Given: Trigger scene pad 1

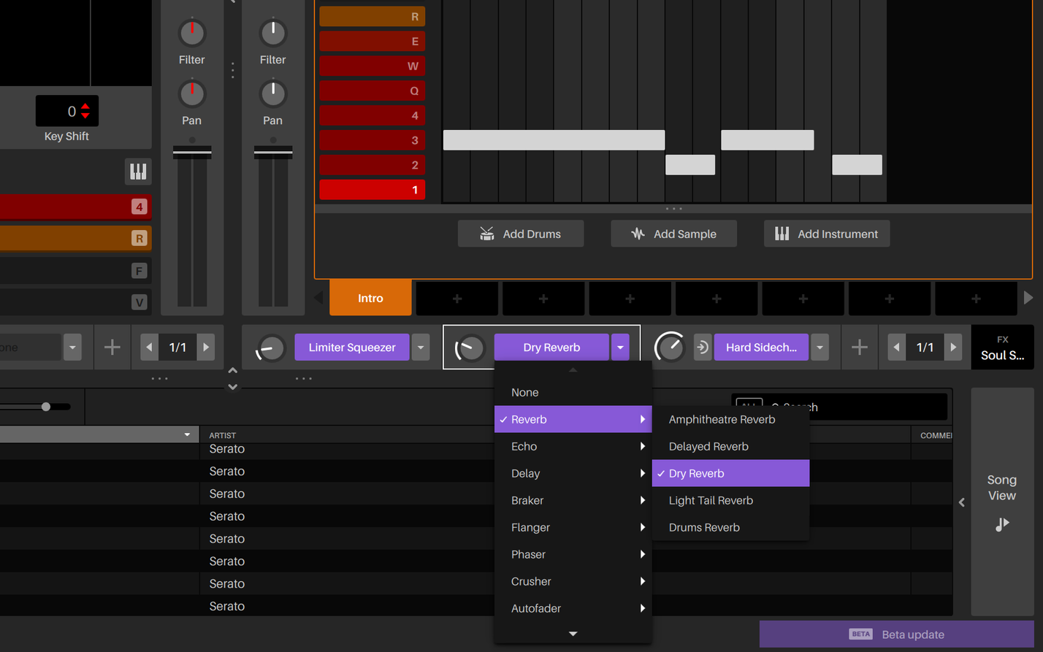Looking at the screenshot, I should tap(371, 190).
